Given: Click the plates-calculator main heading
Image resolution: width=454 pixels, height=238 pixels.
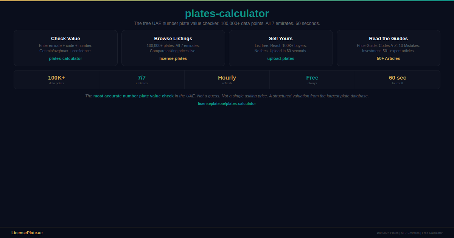Looking at the screenshot, I should pos(227,14).
